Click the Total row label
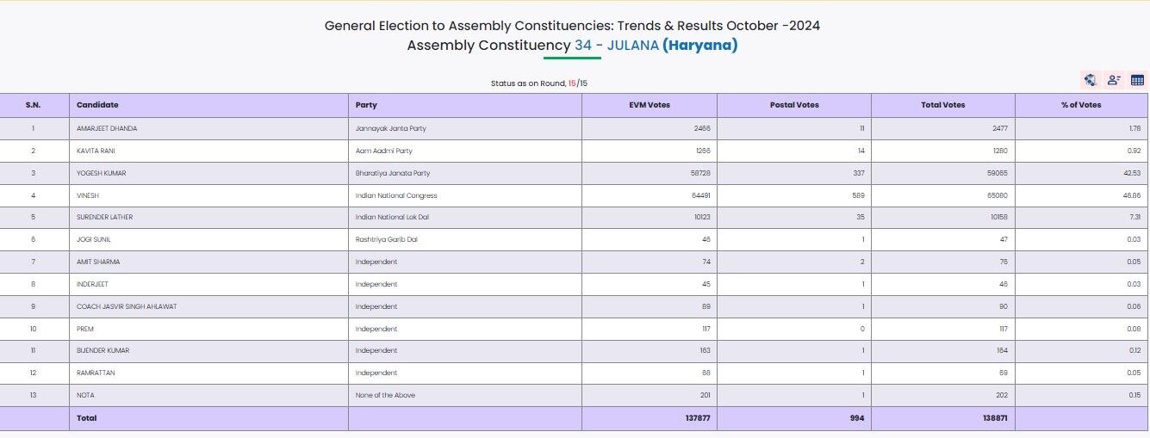 point(87,418)
